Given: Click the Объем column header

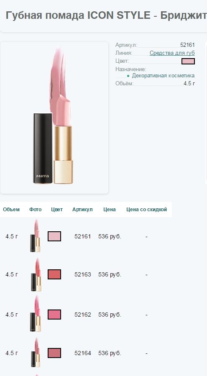Looking at the screenshot, I should click(11, 210).
